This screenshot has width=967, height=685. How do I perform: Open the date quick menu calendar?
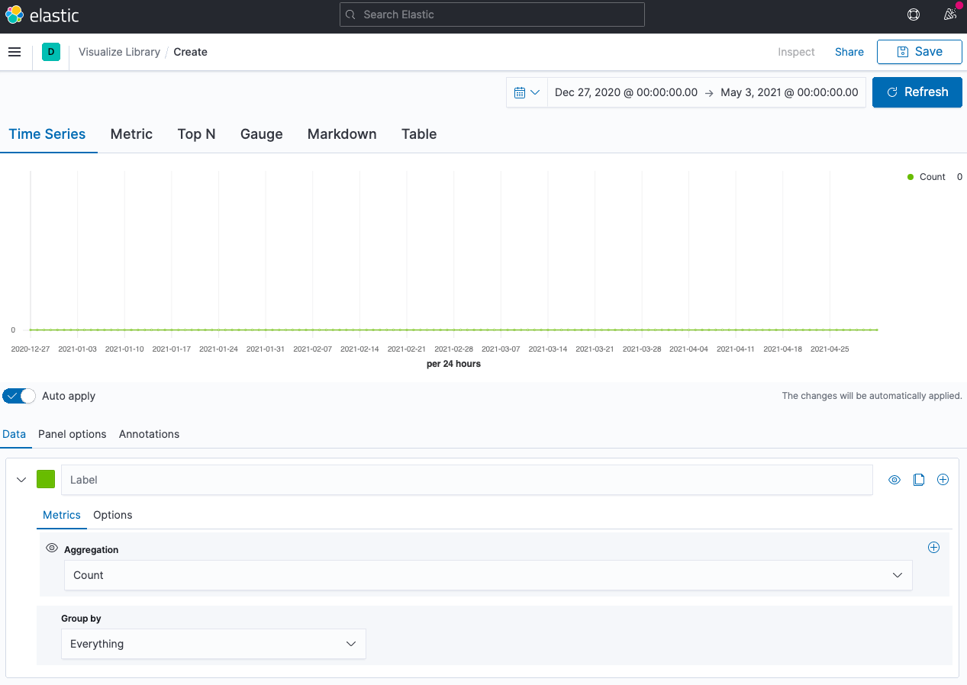pos(527,92)
